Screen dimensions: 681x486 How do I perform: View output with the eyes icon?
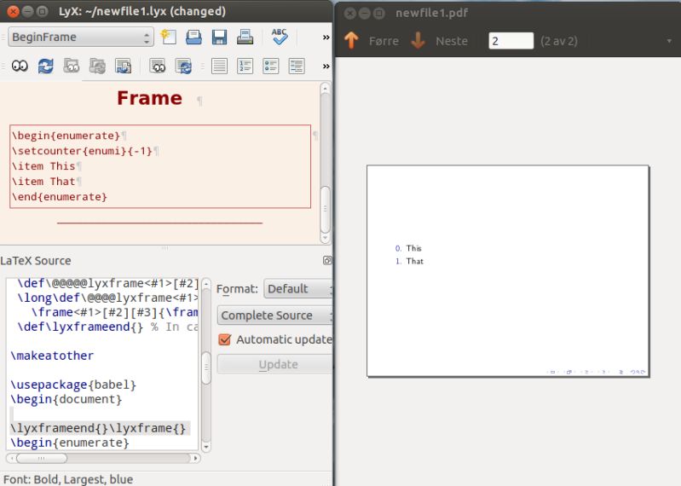point(20,66)
